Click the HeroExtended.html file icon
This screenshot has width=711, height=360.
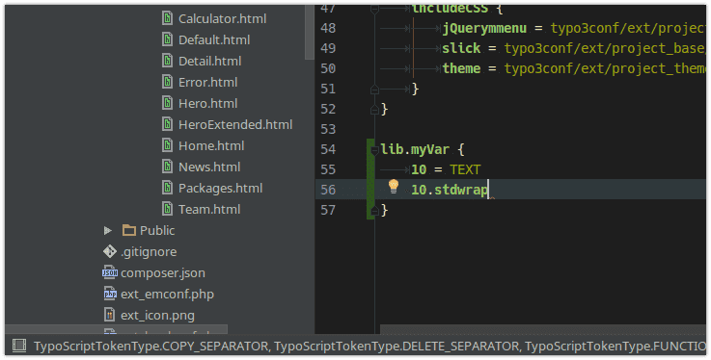click(167, 124)
